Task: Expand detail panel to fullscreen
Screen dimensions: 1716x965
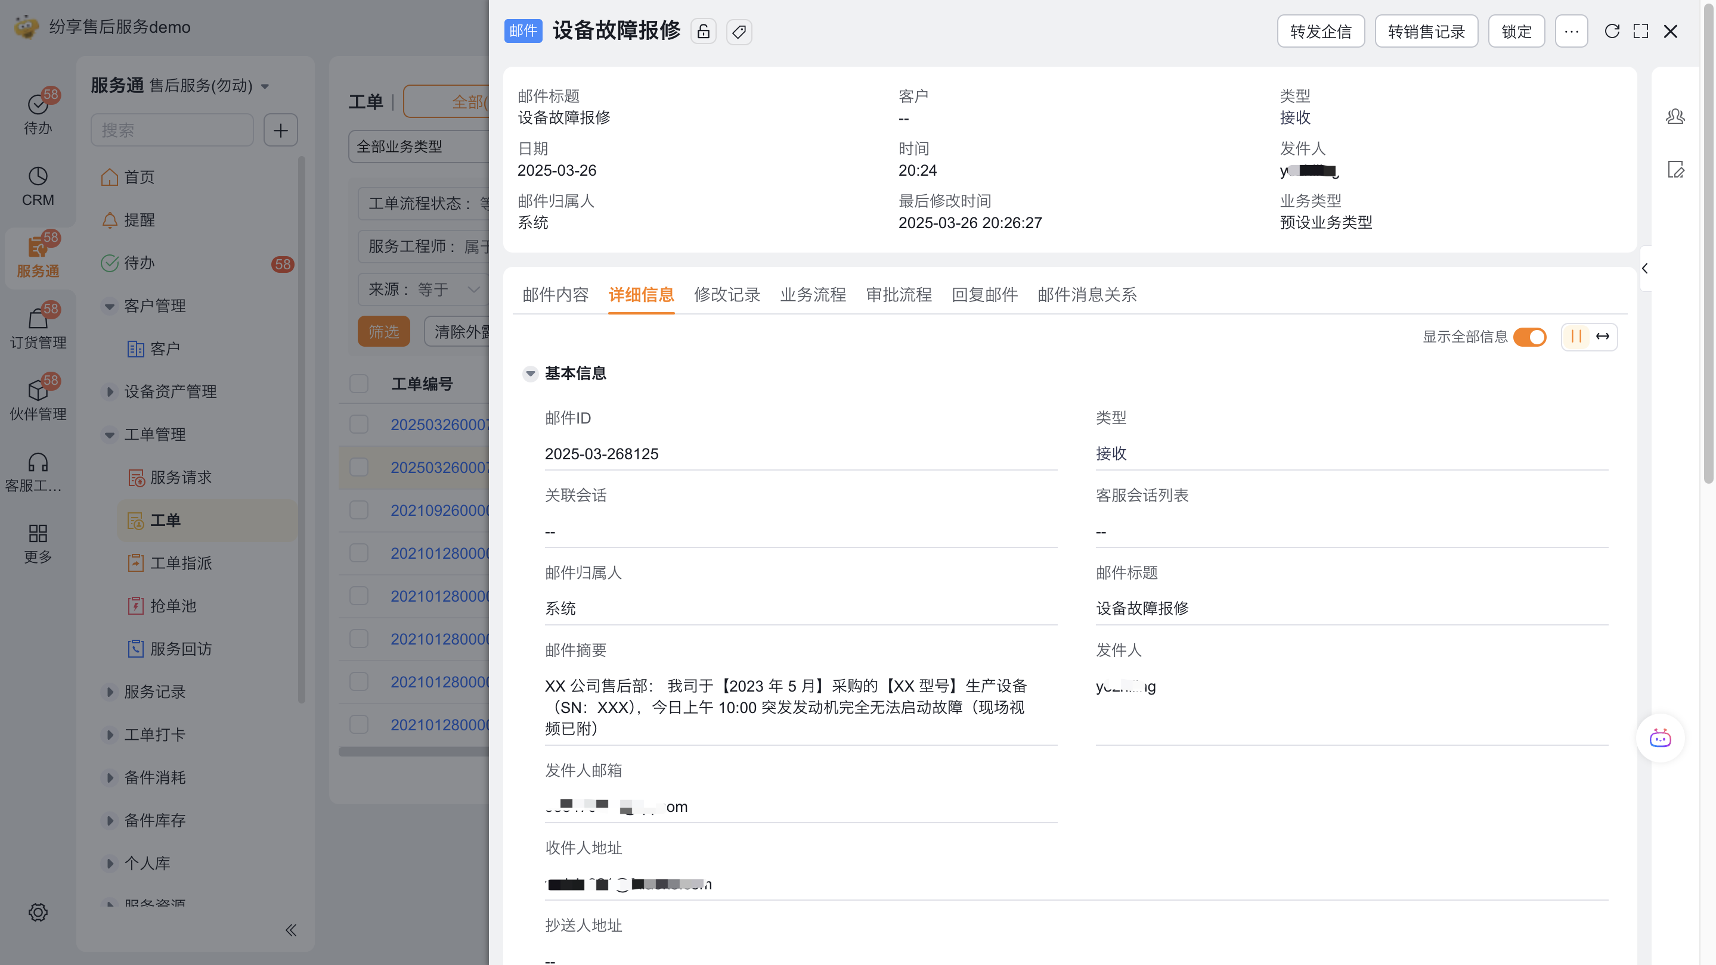Action: tap(1641, 32)
